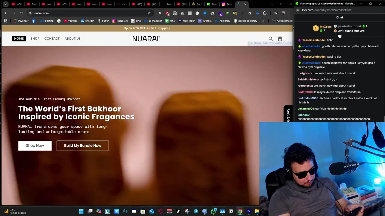This screenshot has height=216, width=385.
Task: Click username ondutidom1983 in chat
Action: (x=308, y=98)
